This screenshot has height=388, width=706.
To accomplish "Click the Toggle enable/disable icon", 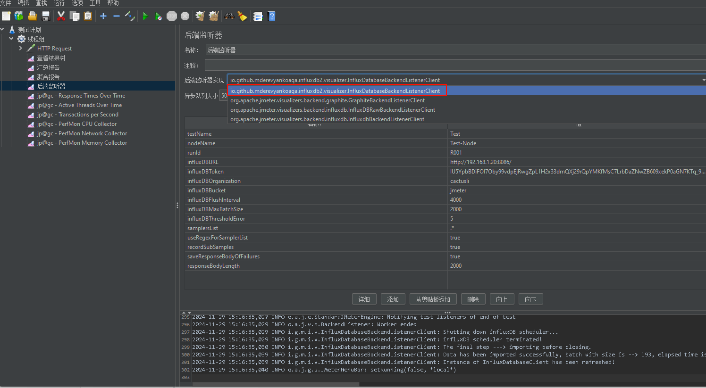I will click(x=130, y=16).
